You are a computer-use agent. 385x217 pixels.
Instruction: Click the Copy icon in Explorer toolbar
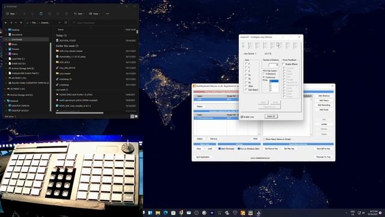32,14
